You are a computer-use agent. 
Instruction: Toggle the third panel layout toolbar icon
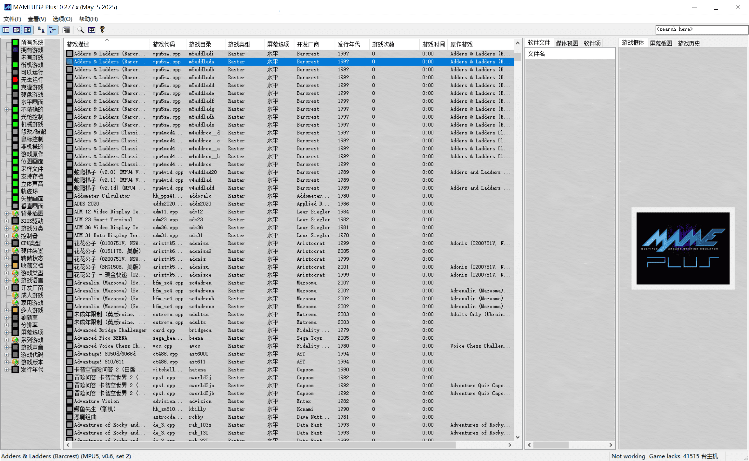click(x=27, y=30)
